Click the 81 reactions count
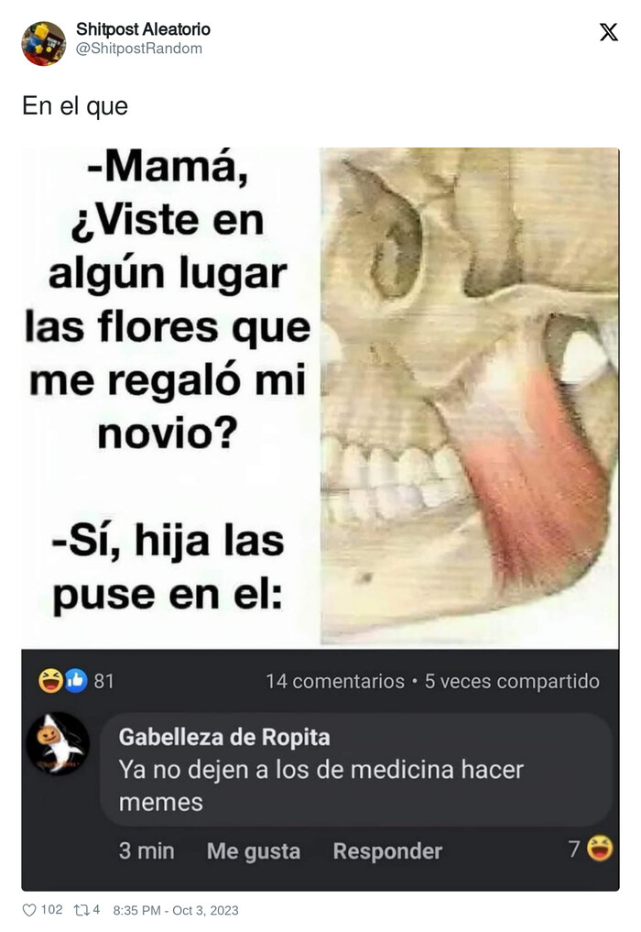This screenshot has width=641, height=932. click(x=104, y=681)
